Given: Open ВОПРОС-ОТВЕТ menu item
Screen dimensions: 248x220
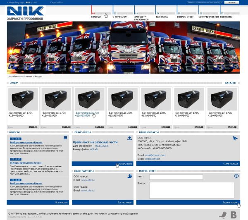Looking at the screenshot, I should 185,17.
